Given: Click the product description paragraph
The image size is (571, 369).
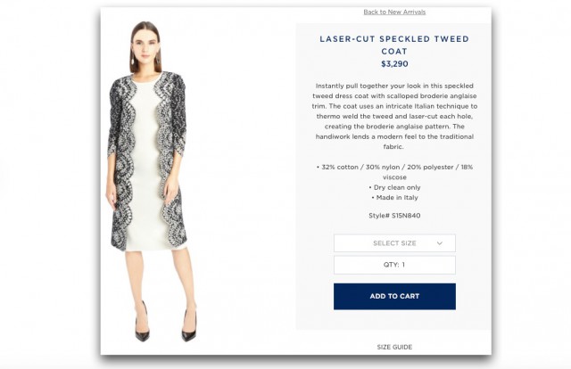Looking at the screenshot, I should pyautogui.click(x=393, y=116).
